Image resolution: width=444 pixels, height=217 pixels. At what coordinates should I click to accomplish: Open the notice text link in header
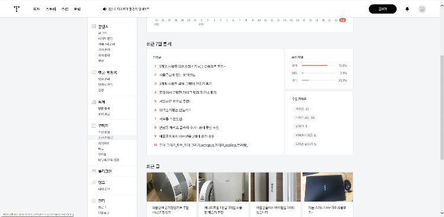(129, 9)
